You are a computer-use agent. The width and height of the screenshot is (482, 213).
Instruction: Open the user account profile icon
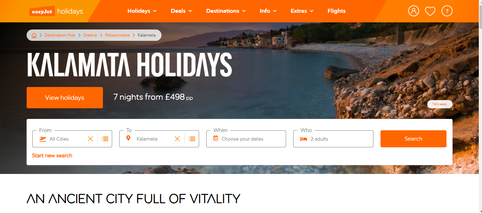click(413, 11)
